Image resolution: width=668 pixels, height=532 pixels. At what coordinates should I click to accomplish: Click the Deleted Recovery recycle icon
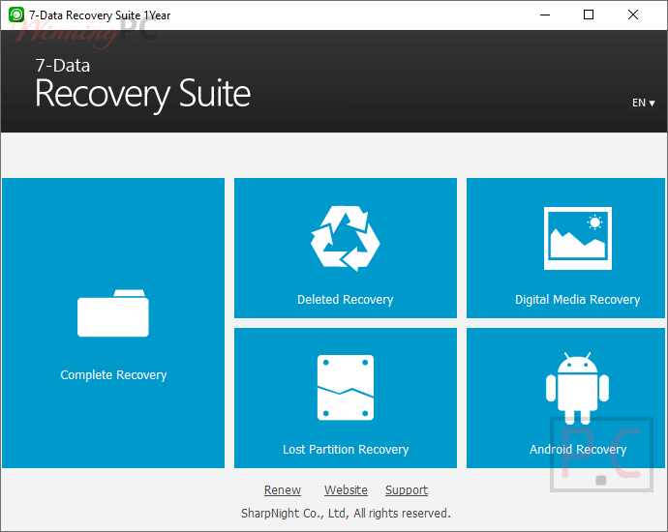click(x=346, y=238)
